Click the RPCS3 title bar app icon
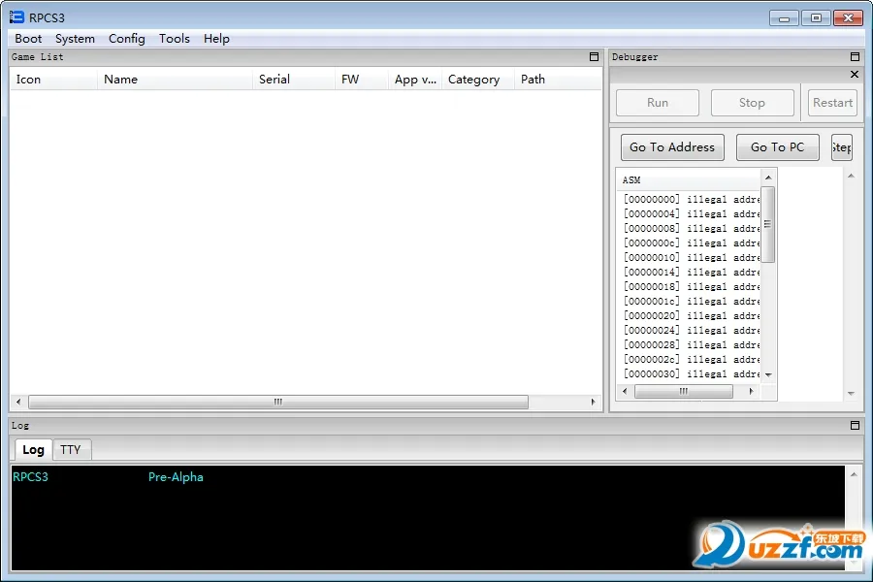The height and width of the screenshot is (582, 873). pyautogui.click(x=16, y=17)
